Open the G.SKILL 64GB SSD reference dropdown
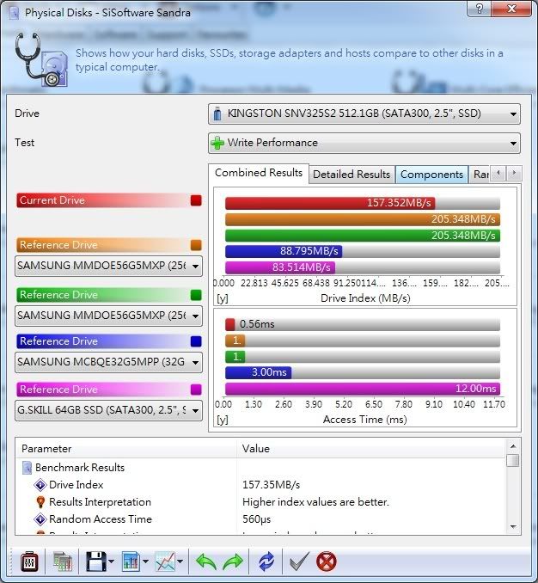 [108, 410]
